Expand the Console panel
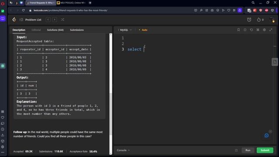Image resolution: width=279 pixels, height=157 pixels. [123, 150]
